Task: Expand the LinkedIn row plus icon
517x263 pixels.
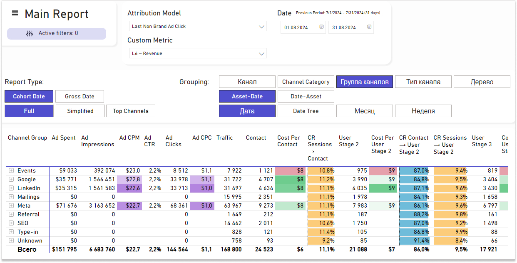Action: click(x=11, y=188)
